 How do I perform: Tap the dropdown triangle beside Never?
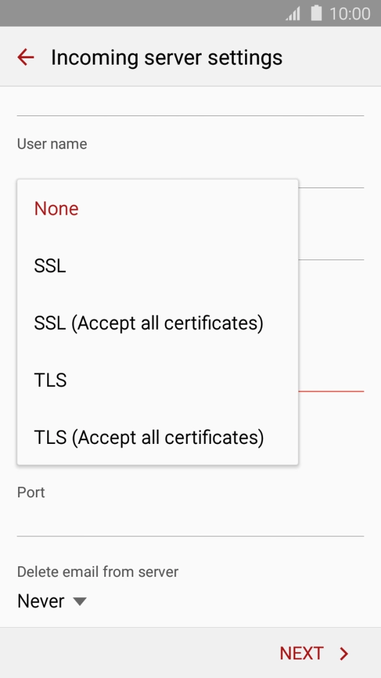point(79,601)
